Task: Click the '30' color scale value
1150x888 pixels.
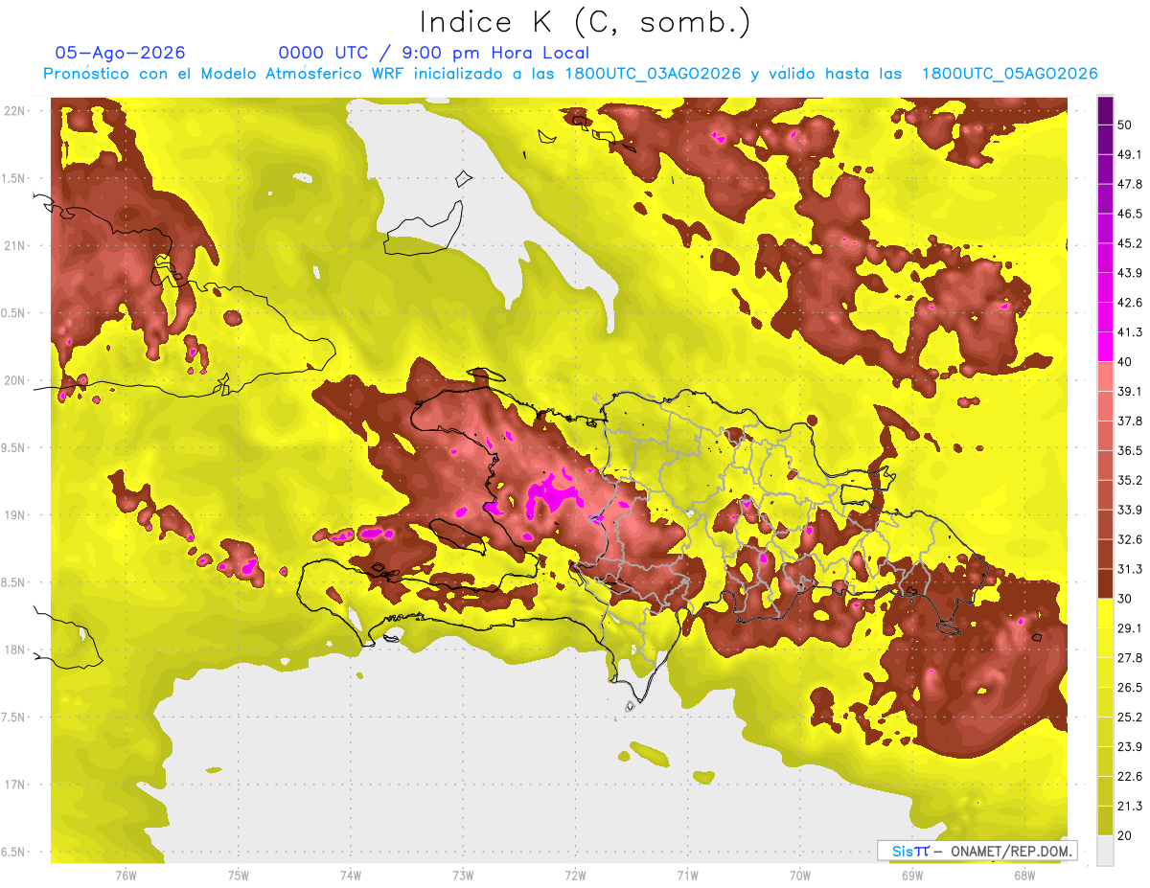Action: coord(1125,599)
